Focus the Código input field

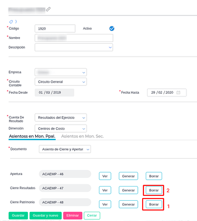pos(55,29)
